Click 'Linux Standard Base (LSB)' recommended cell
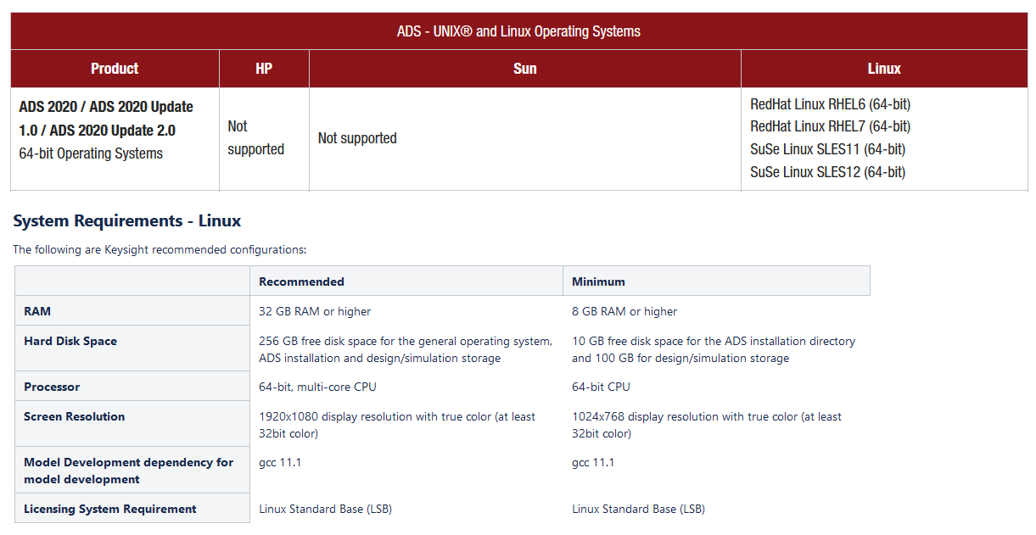The width and height of the screenshot is (1036, 535). 325,509
